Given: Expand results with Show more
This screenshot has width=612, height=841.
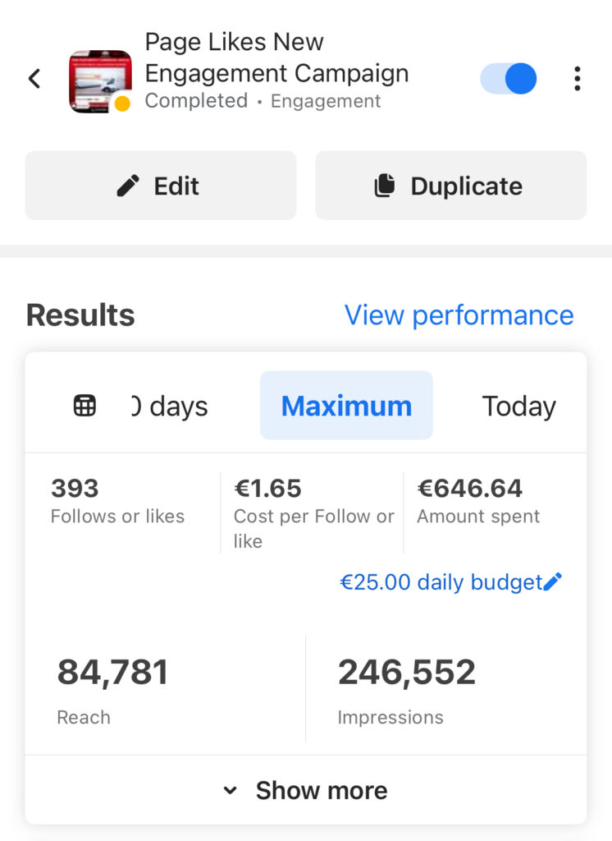Looking at the screenshot, I should [x=306, y=790].
